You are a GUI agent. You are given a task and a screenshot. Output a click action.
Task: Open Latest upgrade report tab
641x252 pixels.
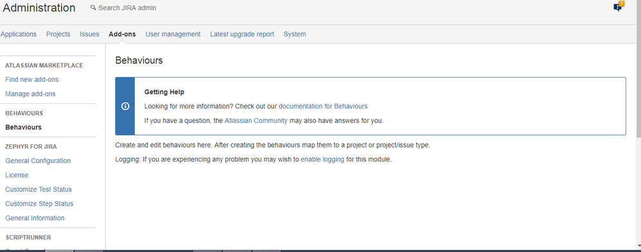pos(242,35)
